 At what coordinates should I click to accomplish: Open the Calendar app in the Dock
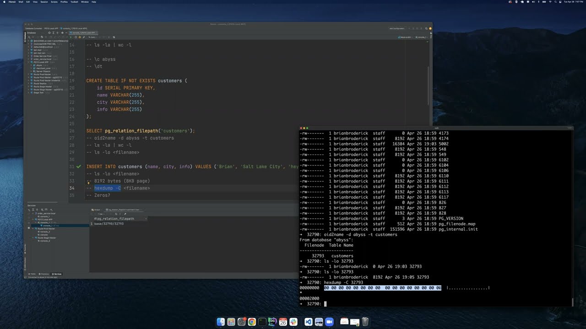[x=283, y=322]
